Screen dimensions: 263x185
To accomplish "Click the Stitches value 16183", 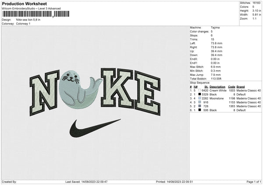I will click(x=256, y=3).
